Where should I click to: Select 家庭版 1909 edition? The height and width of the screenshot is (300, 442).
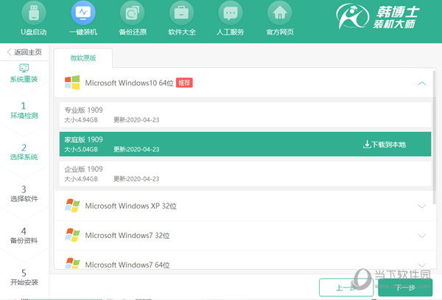click(245, 144)
